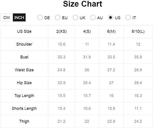The width and height of the screenshot is (153, 128).
Task: Click the 8/10(L) column header
Action: tap(138, 31)
